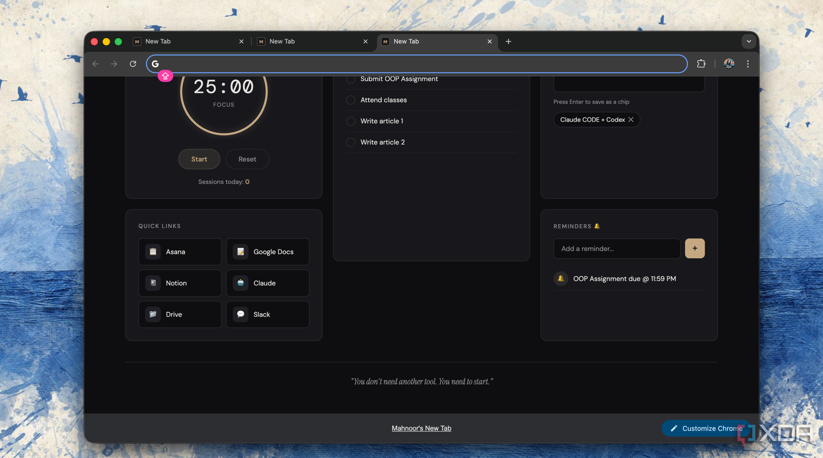Open the Claude quick link

tap(267, 283)
